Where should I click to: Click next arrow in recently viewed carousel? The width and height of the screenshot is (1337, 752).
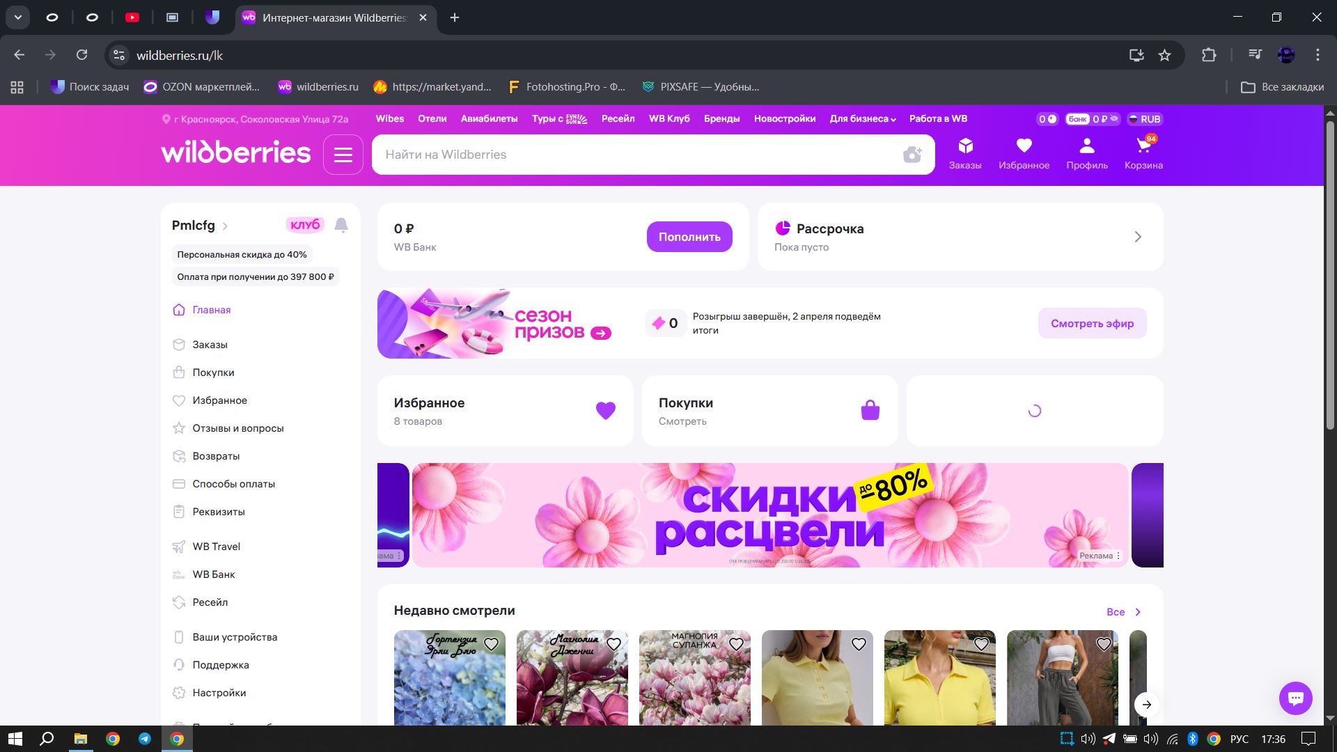click(x=1146, y=705)
